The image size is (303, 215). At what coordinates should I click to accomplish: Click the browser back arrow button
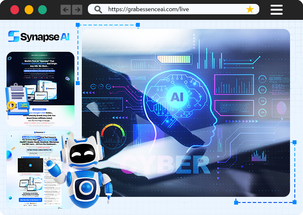(66, 9)
